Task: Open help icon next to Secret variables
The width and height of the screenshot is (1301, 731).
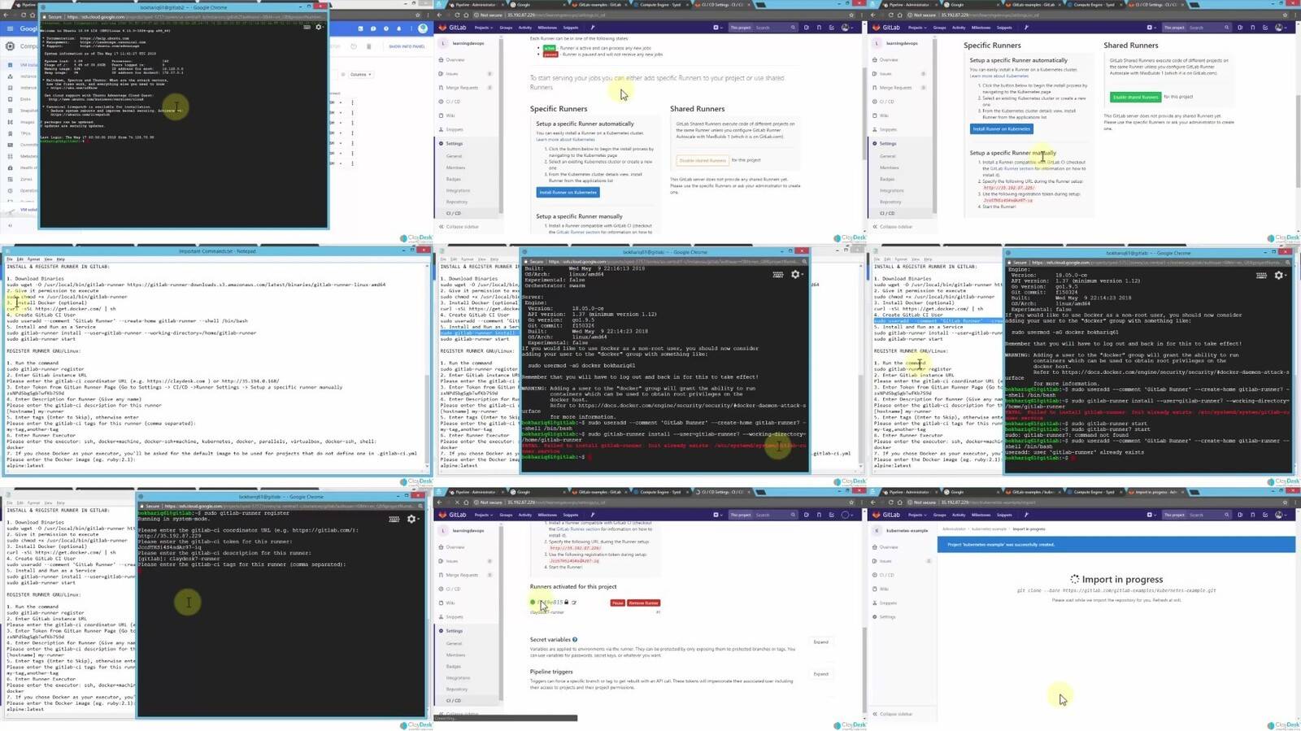Action: 575,639
